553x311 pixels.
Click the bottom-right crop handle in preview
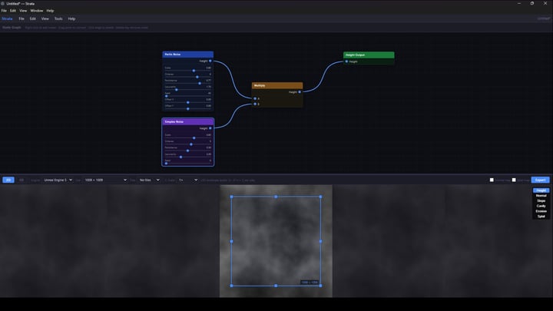point(320,286)
